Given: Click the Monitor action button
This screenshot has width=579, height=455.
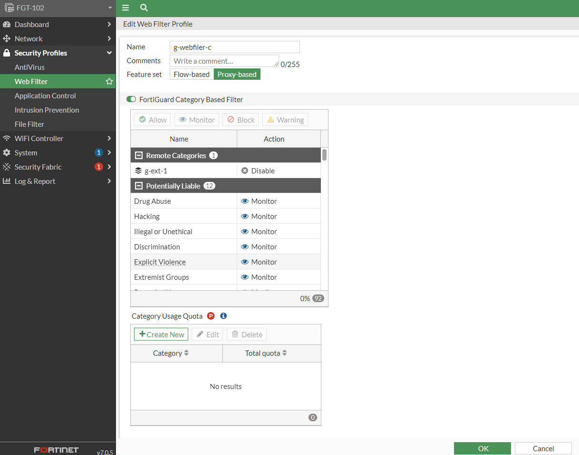Looking at the screenshot, I should tap(197, 120).
